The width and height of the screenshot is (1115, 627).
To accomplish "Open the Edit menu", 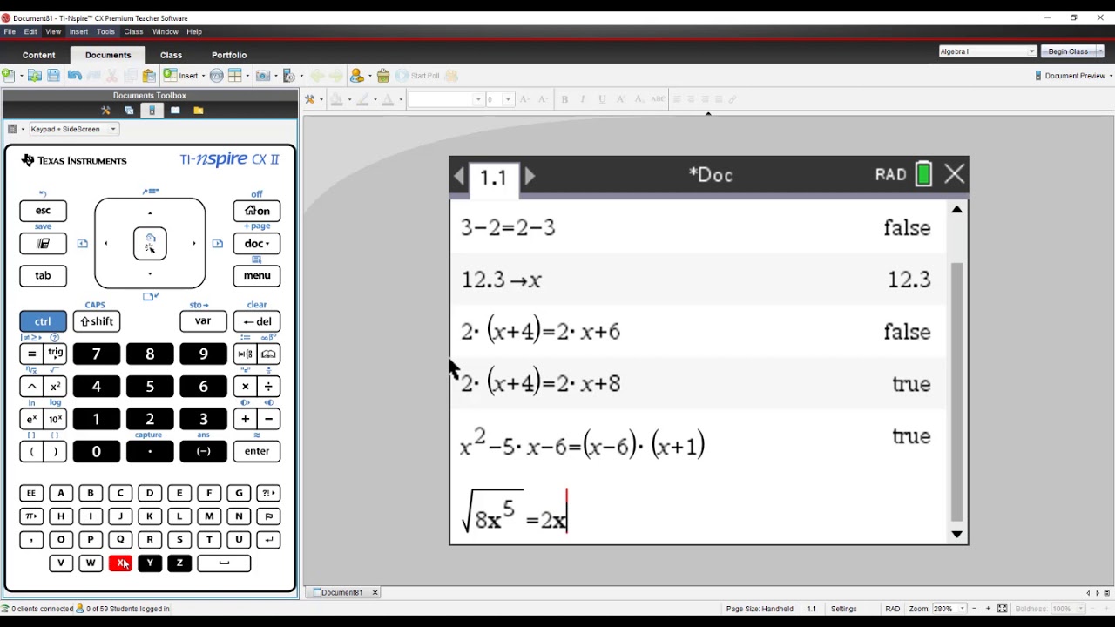I will (30, 31).
